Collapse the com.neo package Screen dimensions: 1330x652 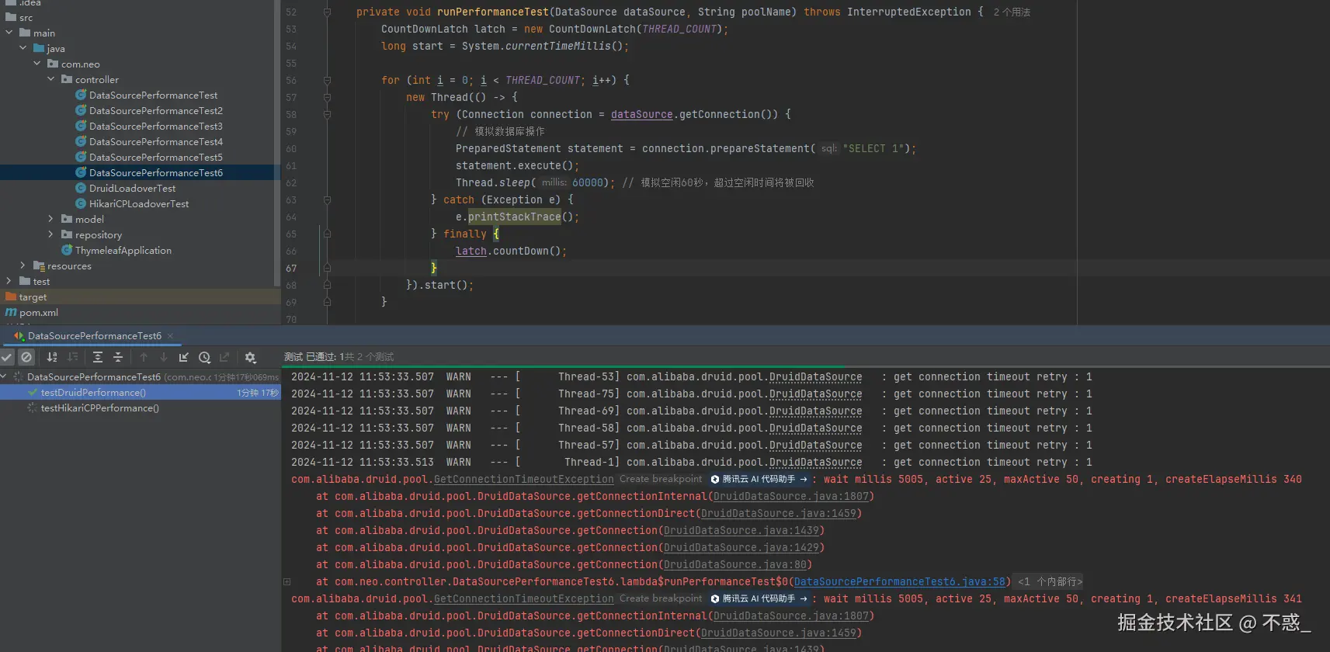(37, 64)
